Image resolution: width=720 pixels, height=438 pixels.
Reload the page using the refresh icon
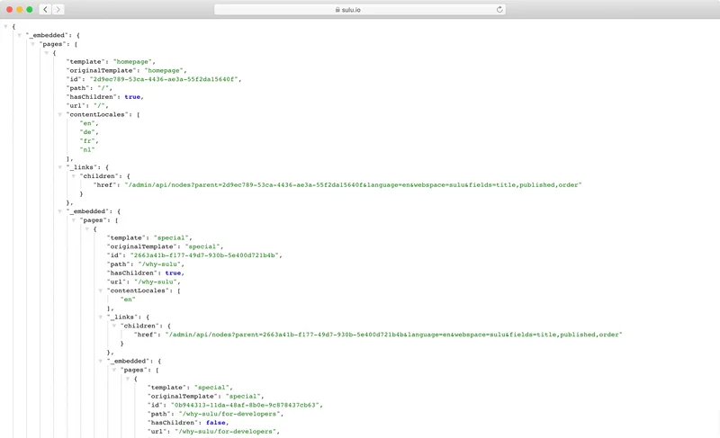(x=499, y=10)
